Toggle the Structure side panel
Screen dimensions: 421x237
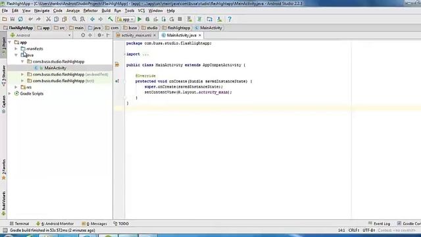pyautogui.click(x=3, y=76)
